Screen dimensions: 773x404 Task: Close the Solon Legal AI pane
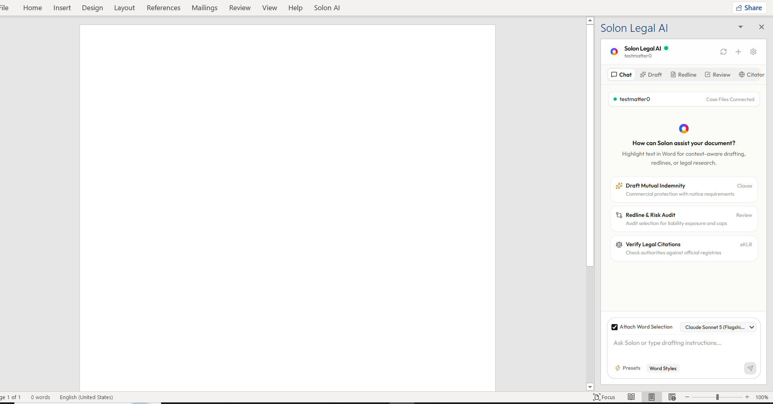click(761, 27)
